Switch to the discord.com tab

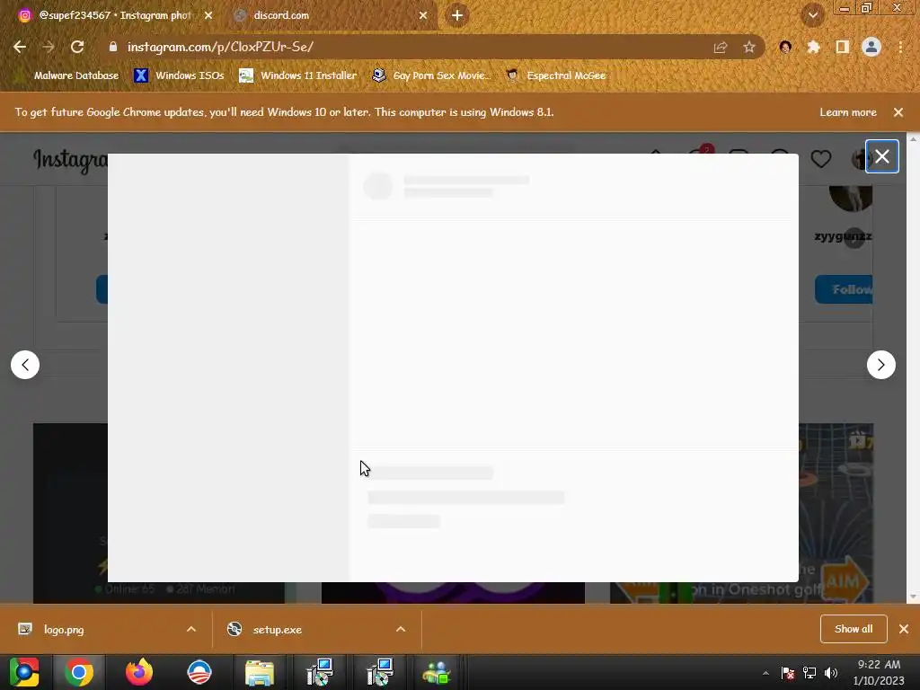[330, 15]
